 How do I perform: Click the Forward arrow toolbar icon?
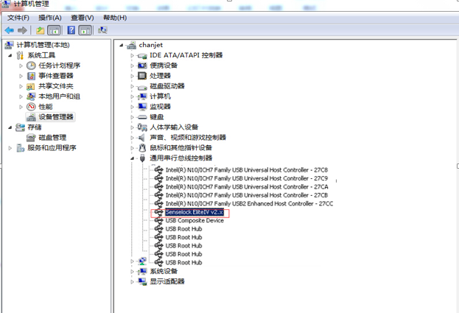(x=22, y=30)
